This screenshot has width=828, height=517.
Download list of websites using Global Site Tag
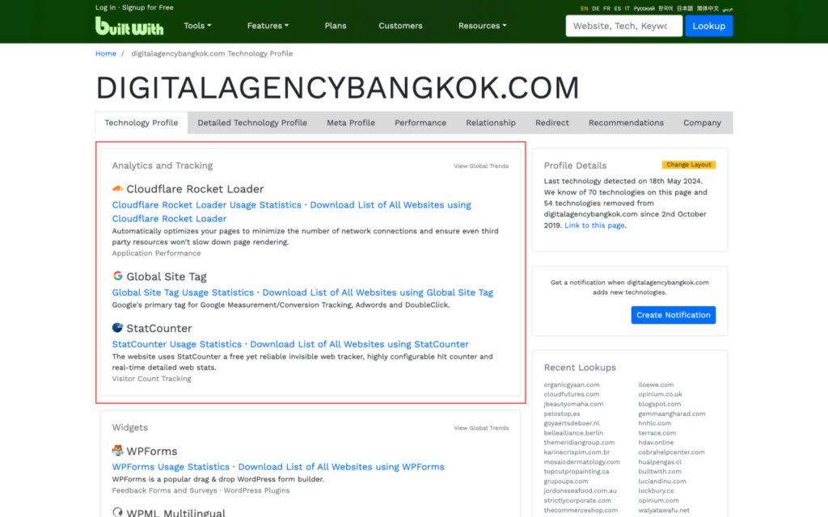(378, 292)
